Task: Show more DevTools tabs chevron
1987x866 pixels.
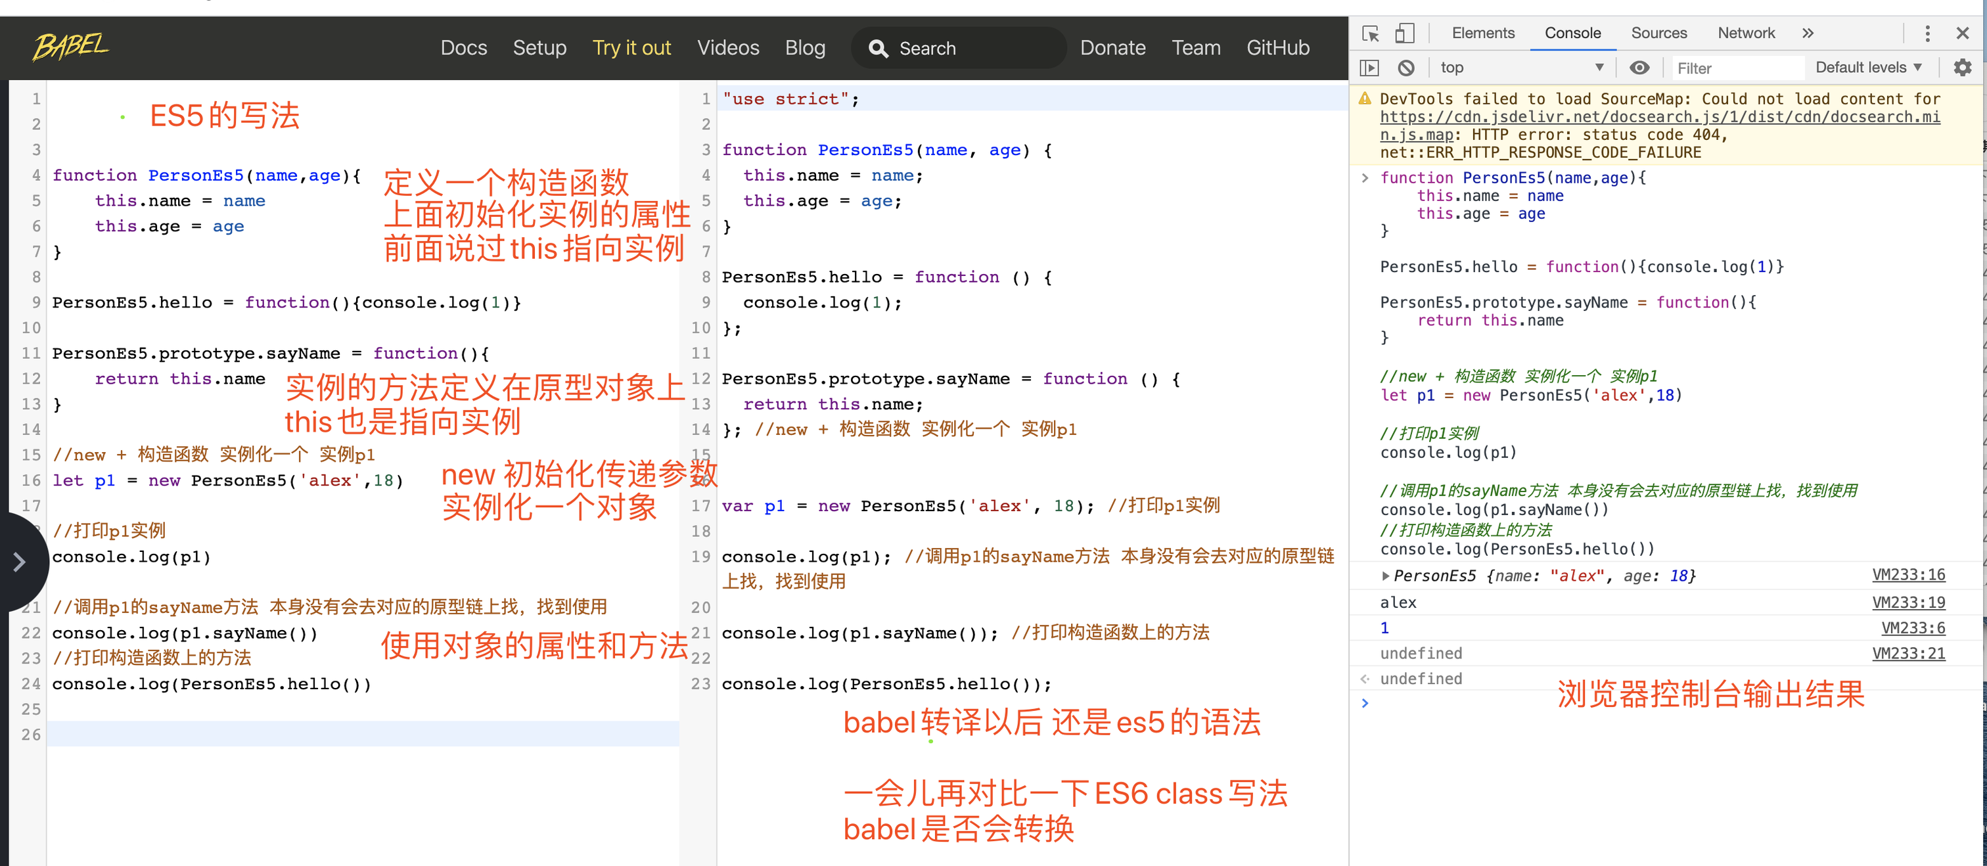Action: coord(1807,33)
